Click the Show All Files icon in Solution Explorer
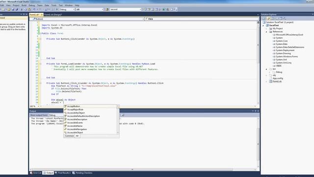Screen dimensions: 314x177 point(268,19)
